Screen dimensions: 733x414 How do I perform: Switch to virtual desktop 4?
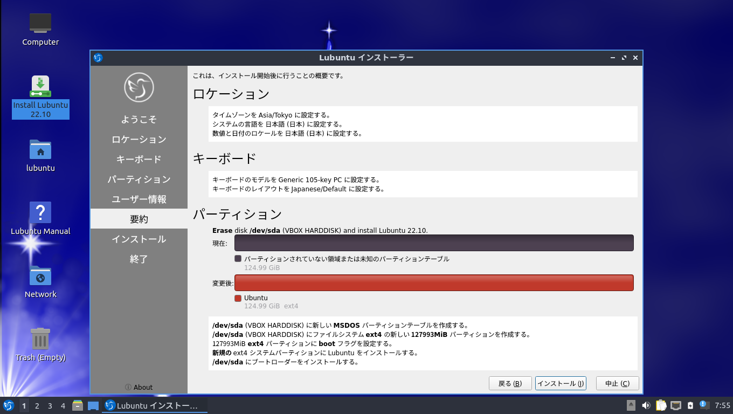[x=63, y=405]
